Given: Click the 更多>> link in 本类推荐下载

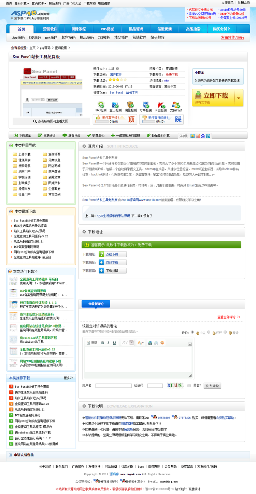Looking at the screenshot, I should 68,378.
